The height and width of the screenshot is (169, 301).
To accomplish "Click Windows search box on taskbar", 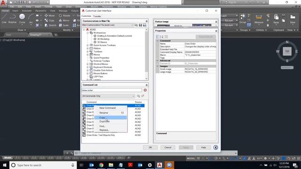I will tap(43, 165).
